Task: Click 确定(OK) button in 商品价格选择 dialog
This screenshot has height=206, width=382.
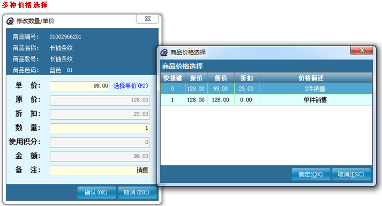Action: [x=311, y=174]
